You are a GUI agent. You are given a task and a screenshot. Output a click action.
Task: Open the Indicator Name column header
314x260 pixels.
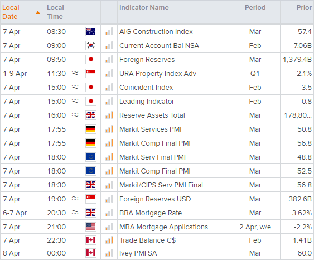tap(144, 8)
